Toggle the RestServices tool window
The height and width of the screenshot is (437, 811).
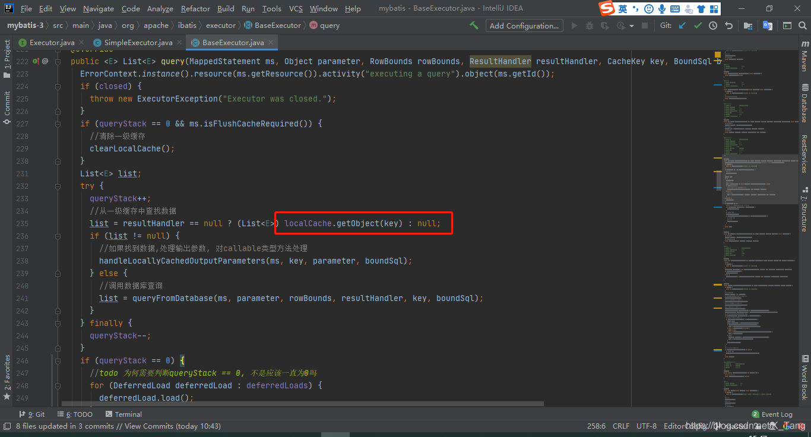[804, 153]
